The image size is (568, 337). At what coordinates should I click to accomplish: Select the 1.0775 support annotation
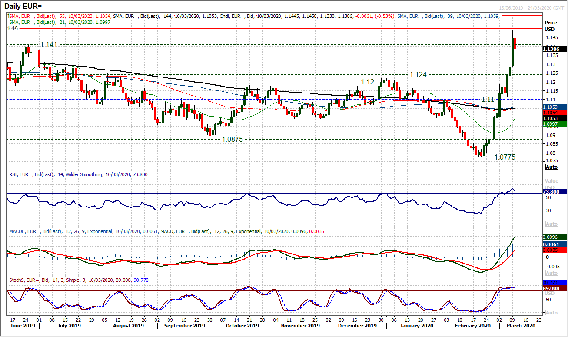point(505,157)
